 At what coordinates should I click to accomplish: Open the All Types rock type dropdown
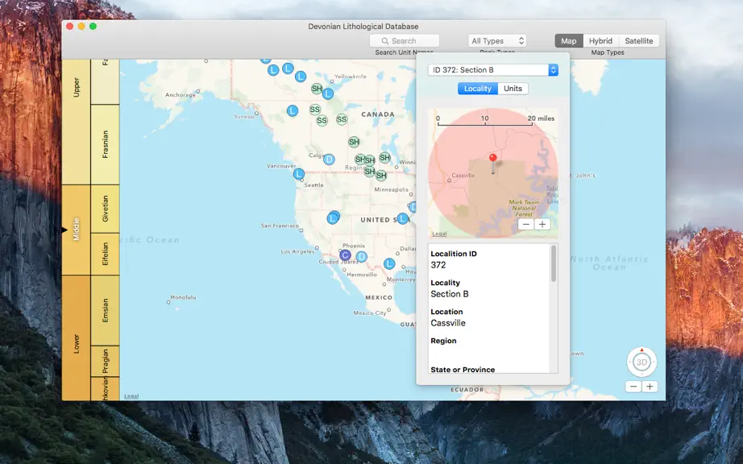(497, 41)
